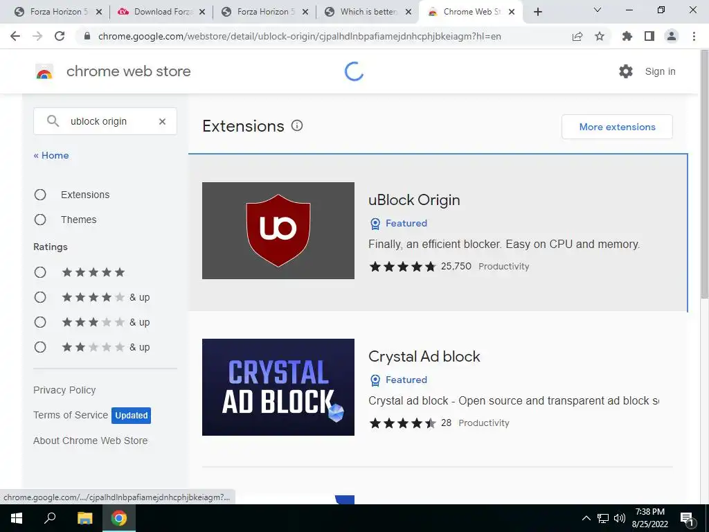
Task: Click the Chrome icon in the taskbar
Action: (x=119, y=518)
